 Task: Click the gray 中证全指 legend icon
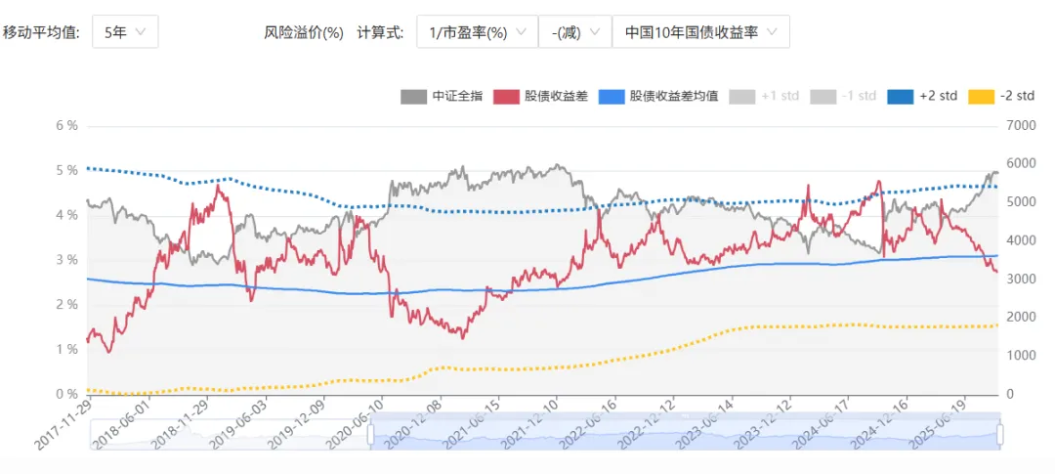point(413,97)
